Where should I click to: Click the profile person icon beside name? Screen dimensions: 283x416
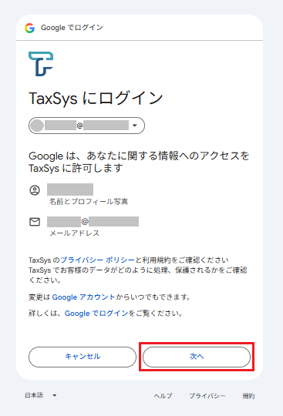[x=35, y=190]
